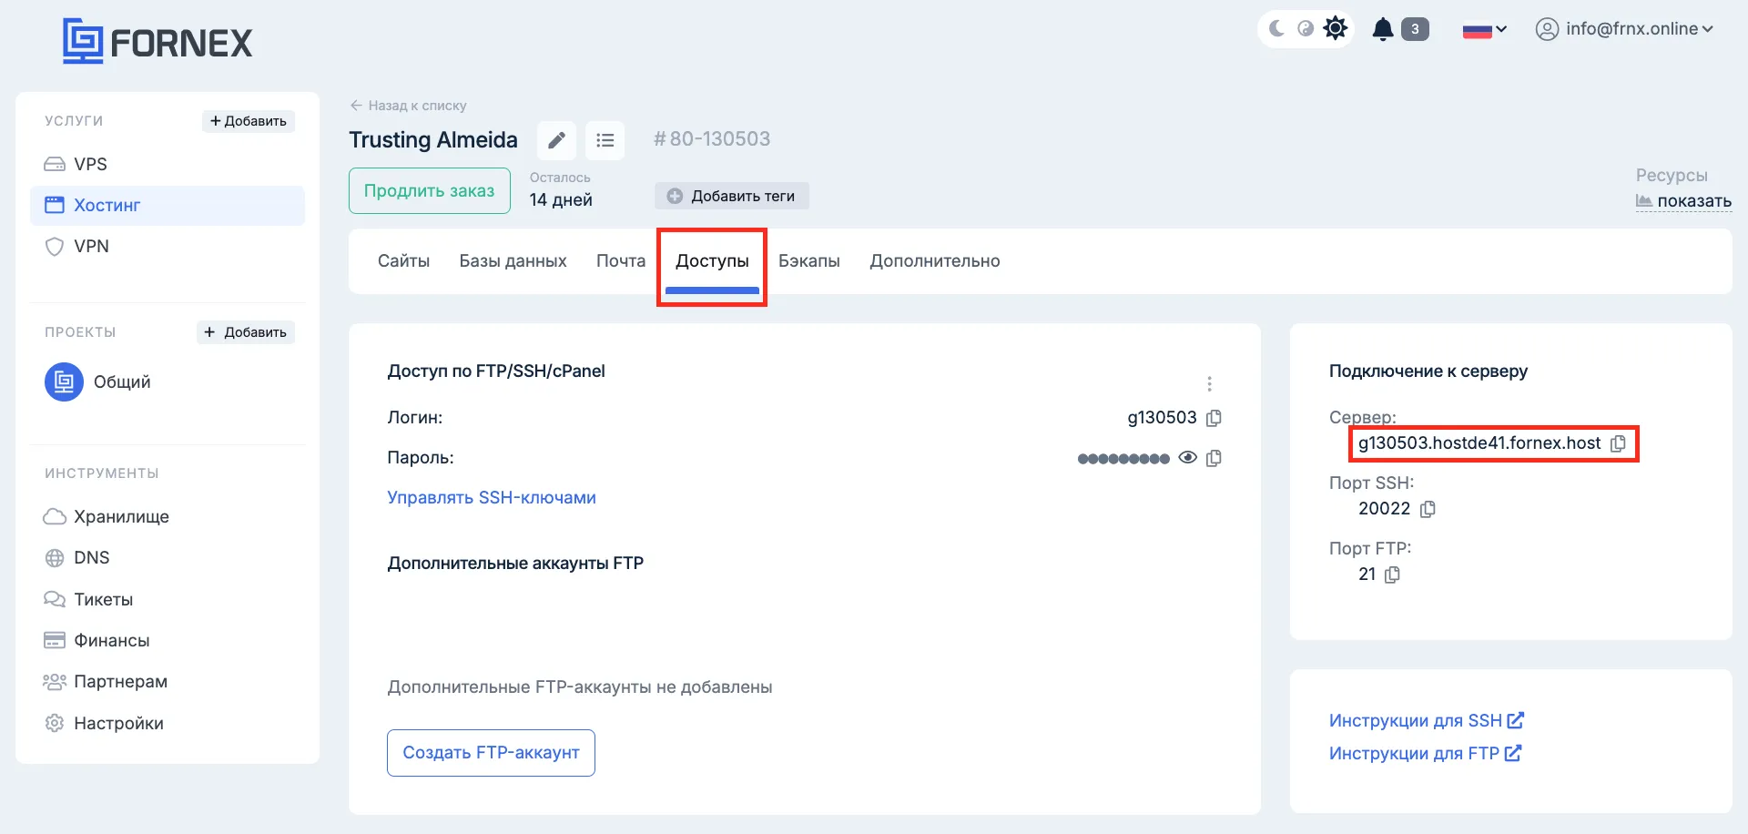Viewport: 1748px width, 834px height.
Task: Switch to the Бэкапы tab
Action: click(x=808, y=261)
